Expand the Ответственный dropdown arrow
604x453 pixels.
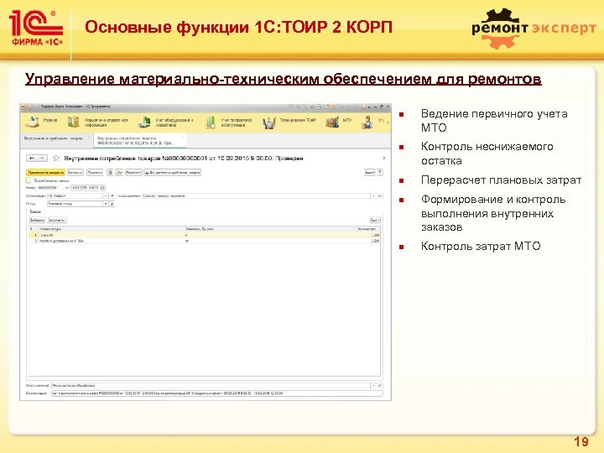[x=373, y=385]
